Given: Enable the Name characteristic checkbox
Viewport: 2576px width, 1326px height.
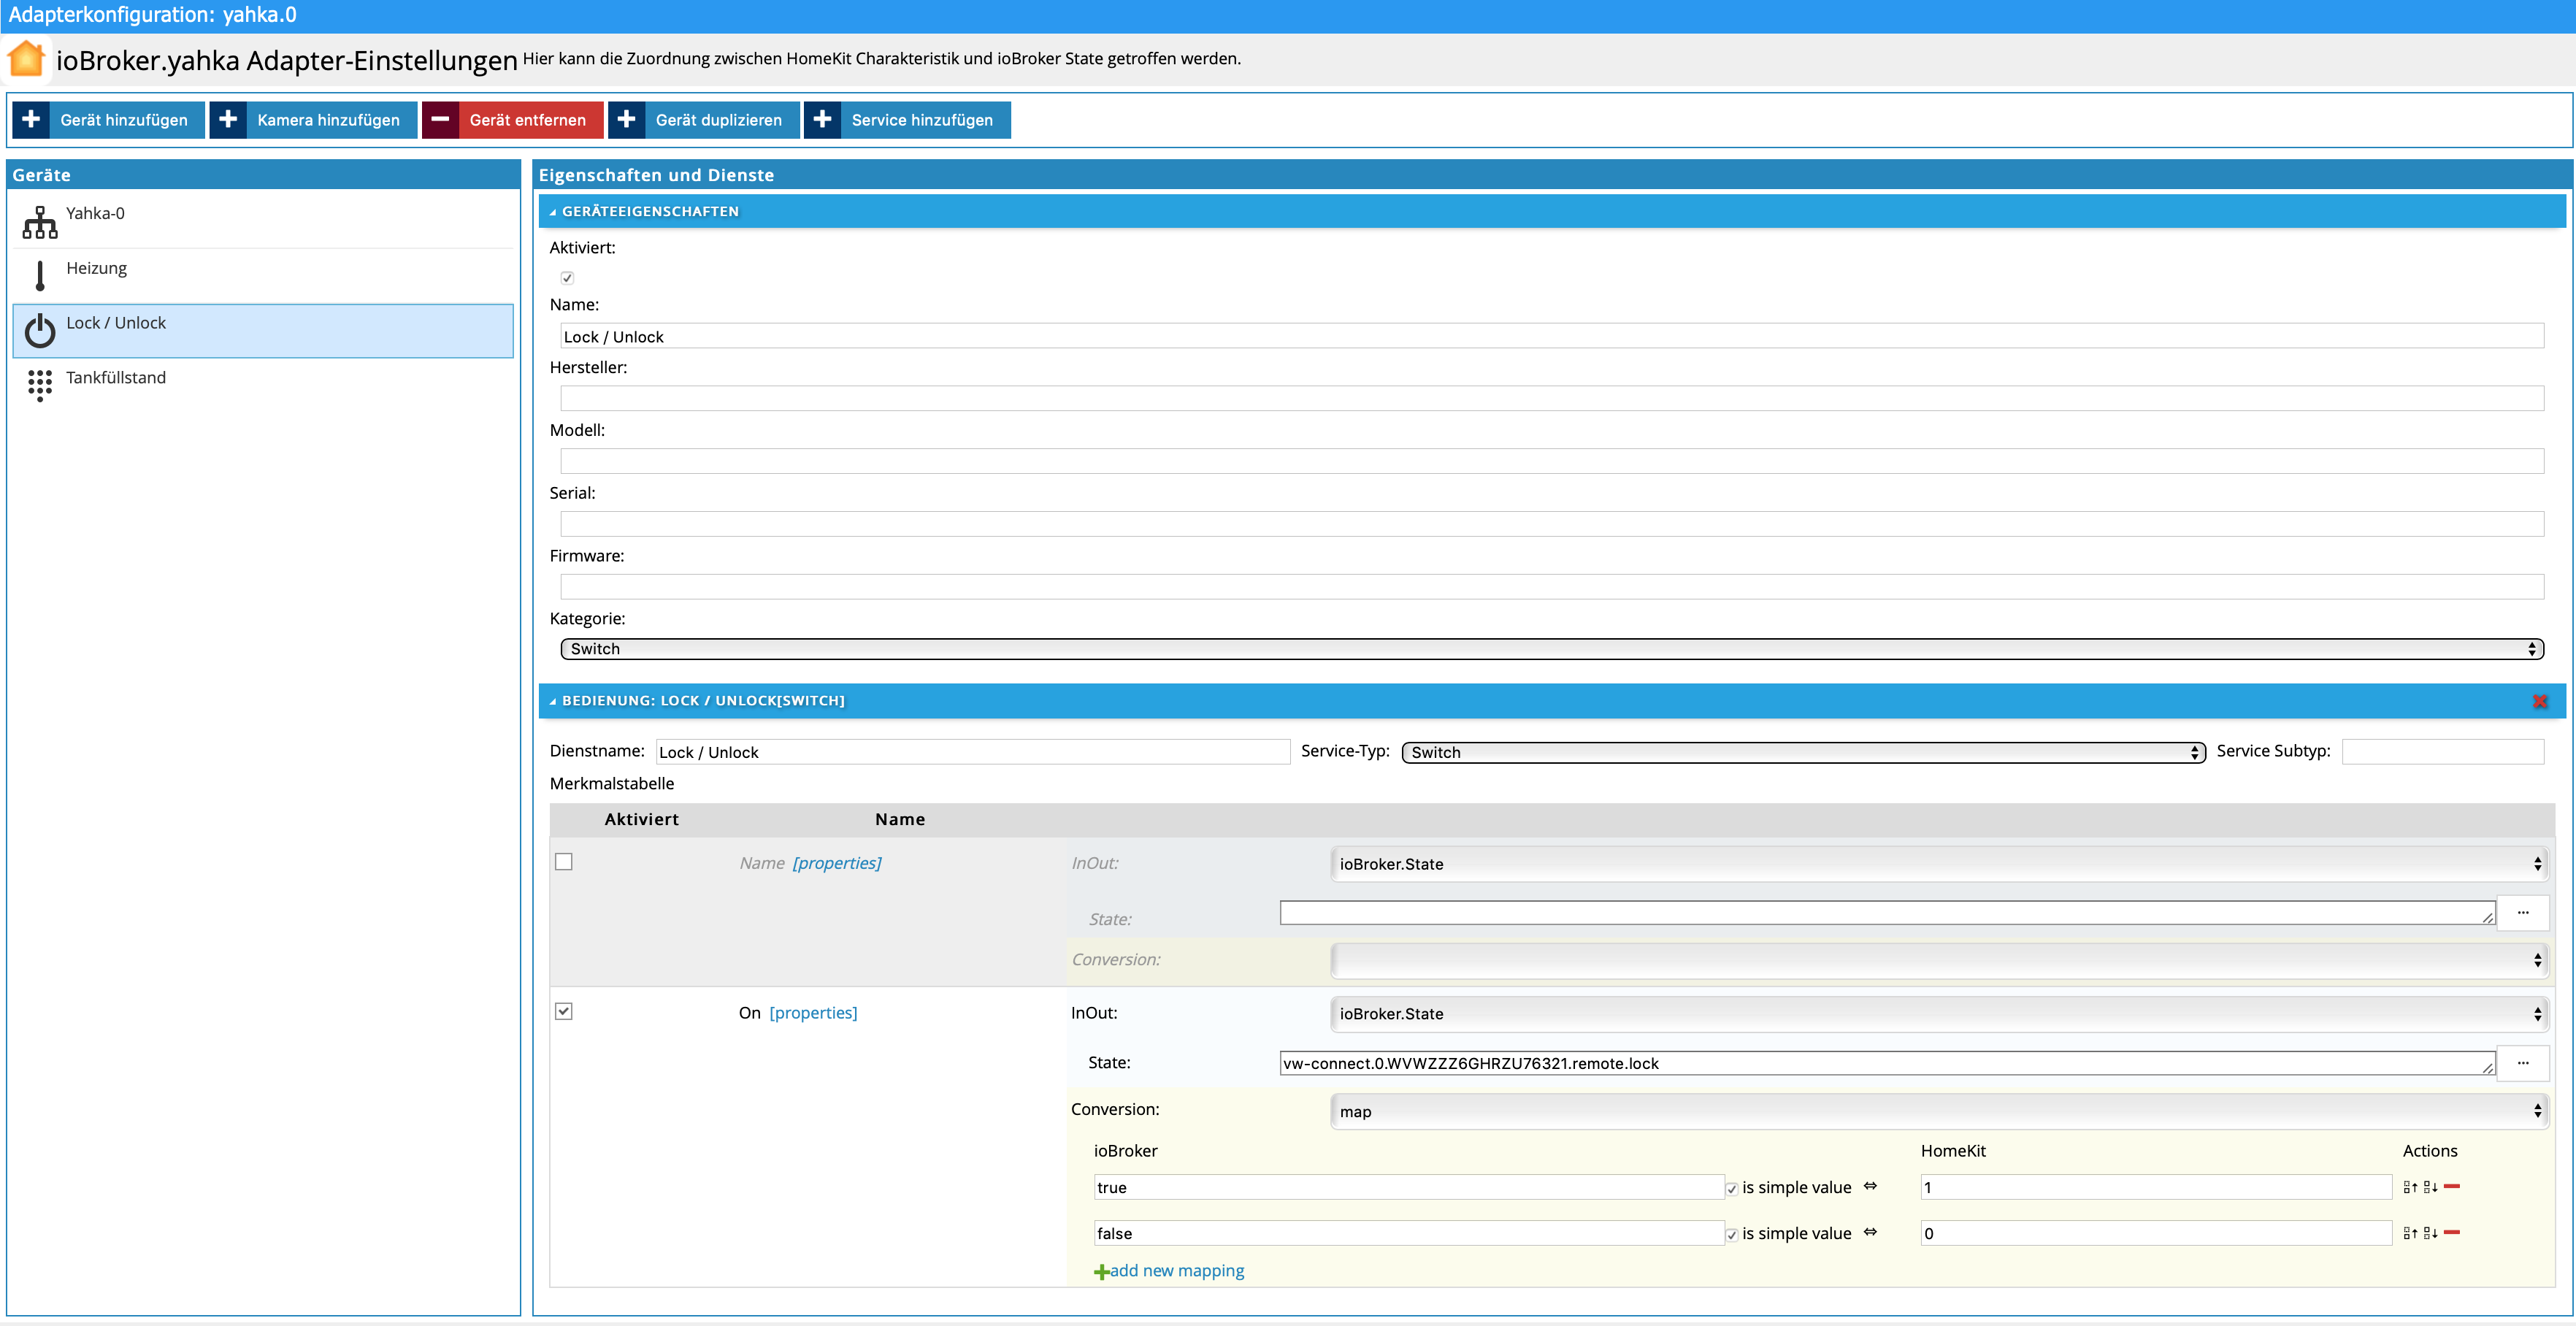Looking at the screenshot, I should pos(564,862).
